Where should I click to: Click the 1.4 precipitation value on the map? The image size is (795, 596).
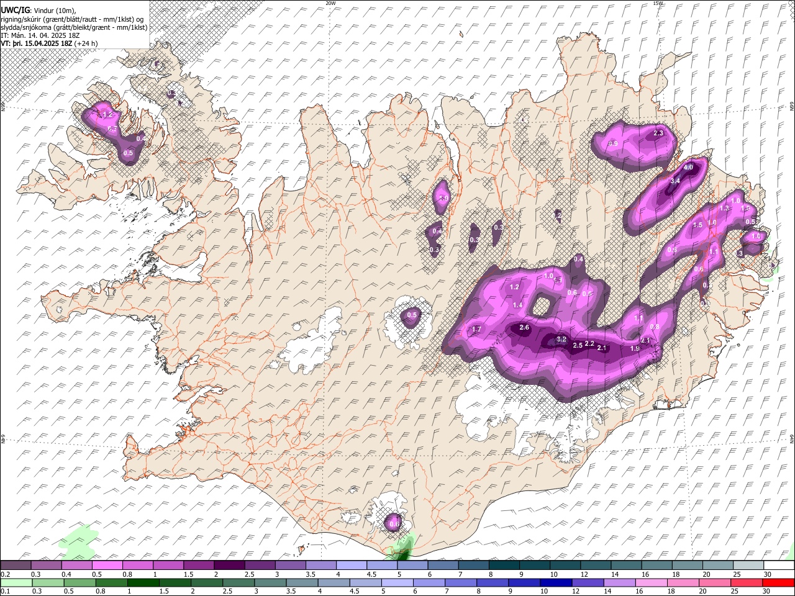pos(518,305)
